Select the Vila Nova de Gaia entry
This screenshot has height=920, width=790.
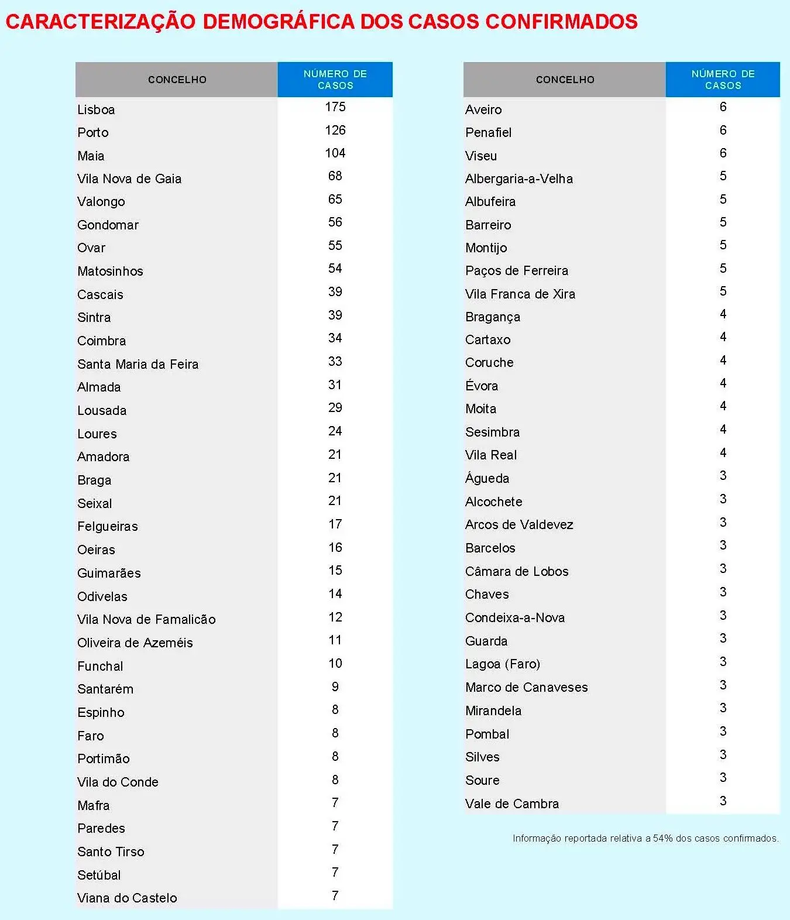coord(129,178)
